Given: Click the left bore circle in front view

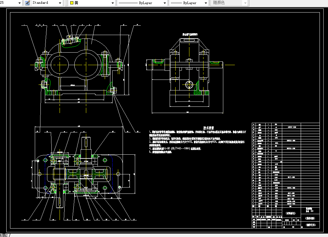Looking at the screenshot, I should pos(60,64).
